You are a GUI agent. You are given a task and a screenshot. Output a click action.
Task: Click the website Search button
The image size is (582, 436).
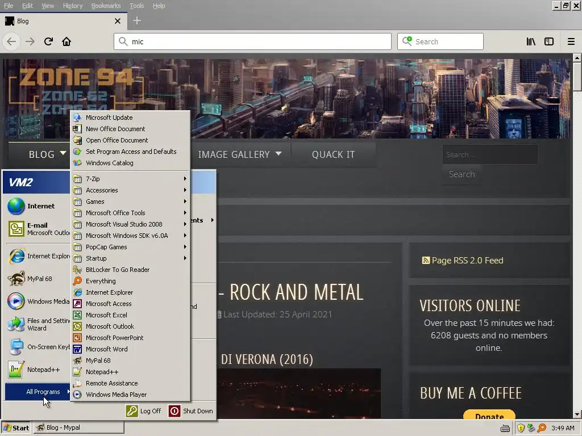point(462,174)
